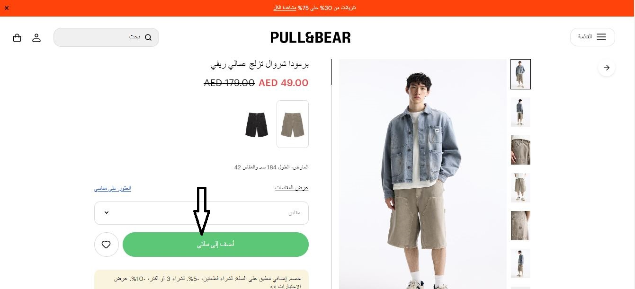Image resolution: width=635 pixels, height=289 pixels.
Task: Expand the size (مقاس) dropdown
Action: [201, 213]
